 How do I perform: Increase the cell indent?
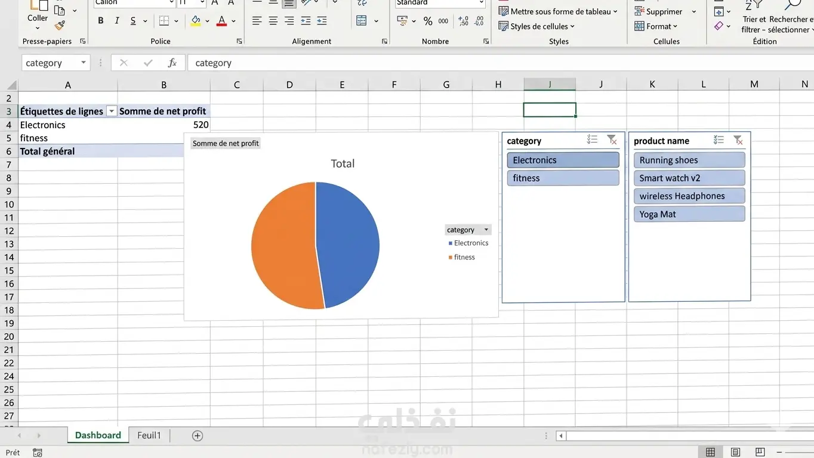(322, 21)
